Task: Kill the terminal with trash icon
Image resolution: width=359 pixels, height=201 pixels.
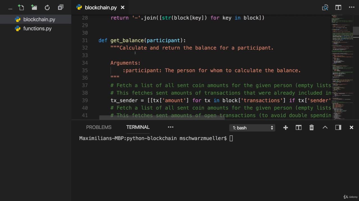Action: pyautogui.click(x=312, y=128)
